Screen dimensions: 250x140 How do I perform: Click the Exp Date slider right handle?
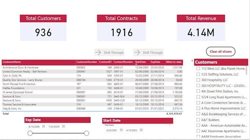pyautogui.click(x=86, y=133)
